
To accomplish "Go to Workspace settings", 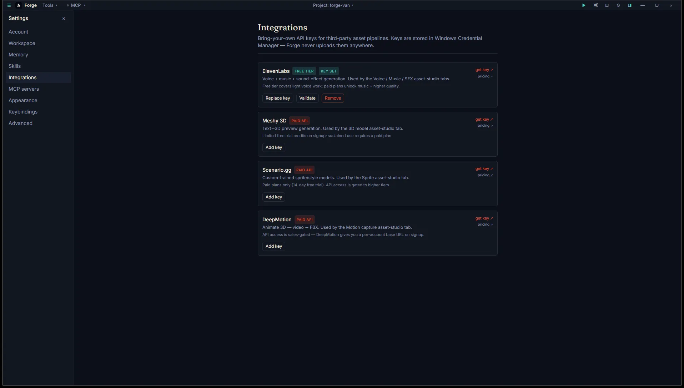I will [38, 43].
